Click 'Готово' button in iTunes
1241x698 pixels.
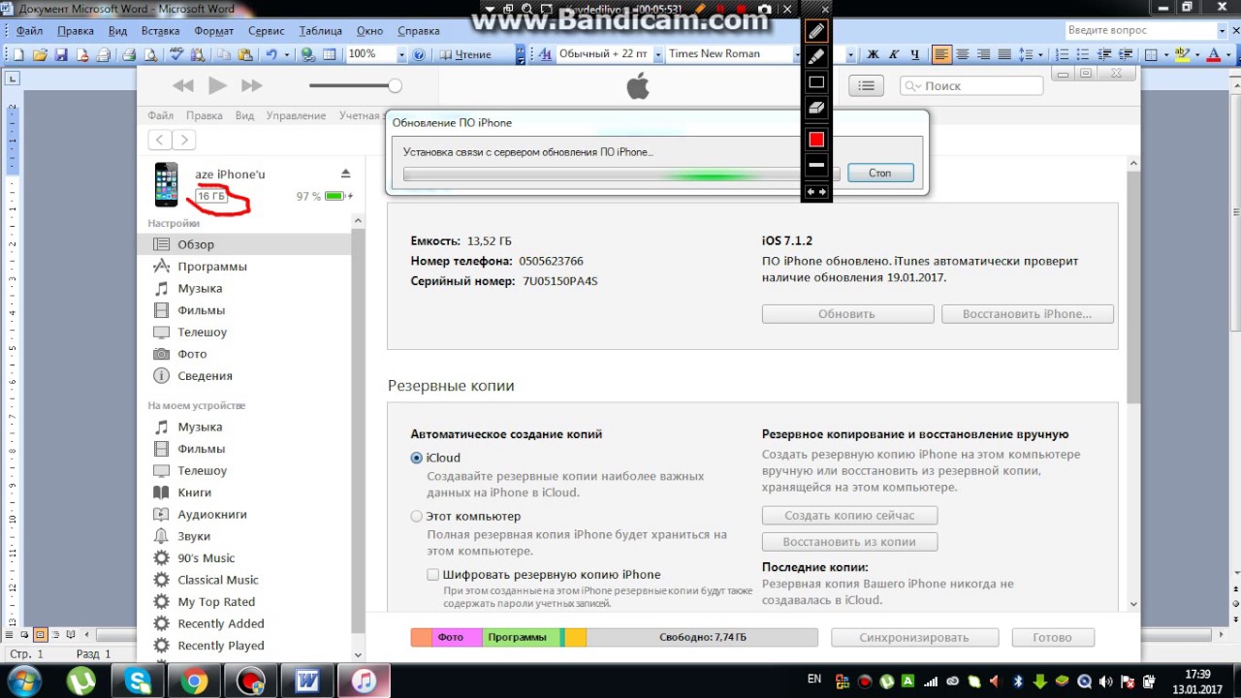(1052, 637)
